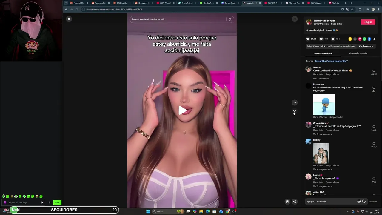Reply to Susana's comment via Responder

[332, 74]
